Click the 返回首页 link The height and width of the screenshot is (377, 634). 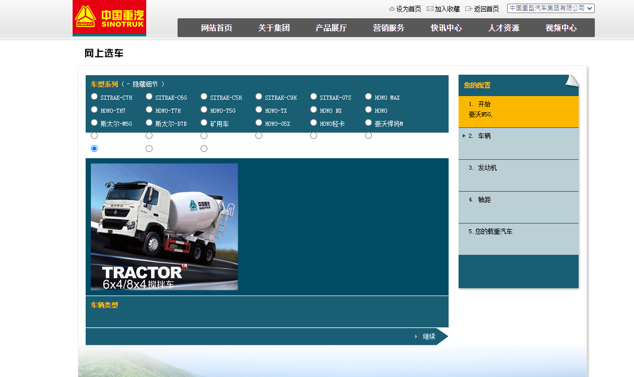tap(486, 9)
